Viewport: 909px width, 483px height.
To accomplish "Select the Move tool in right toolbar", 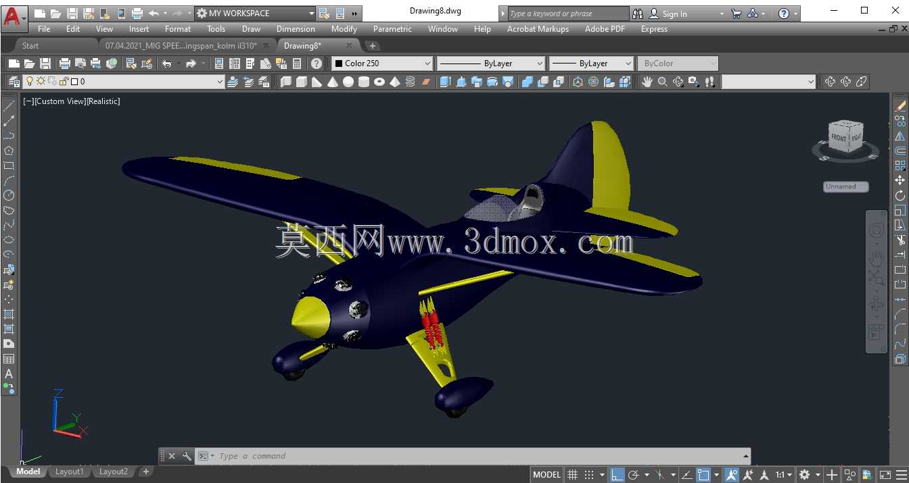I will 900,180.
